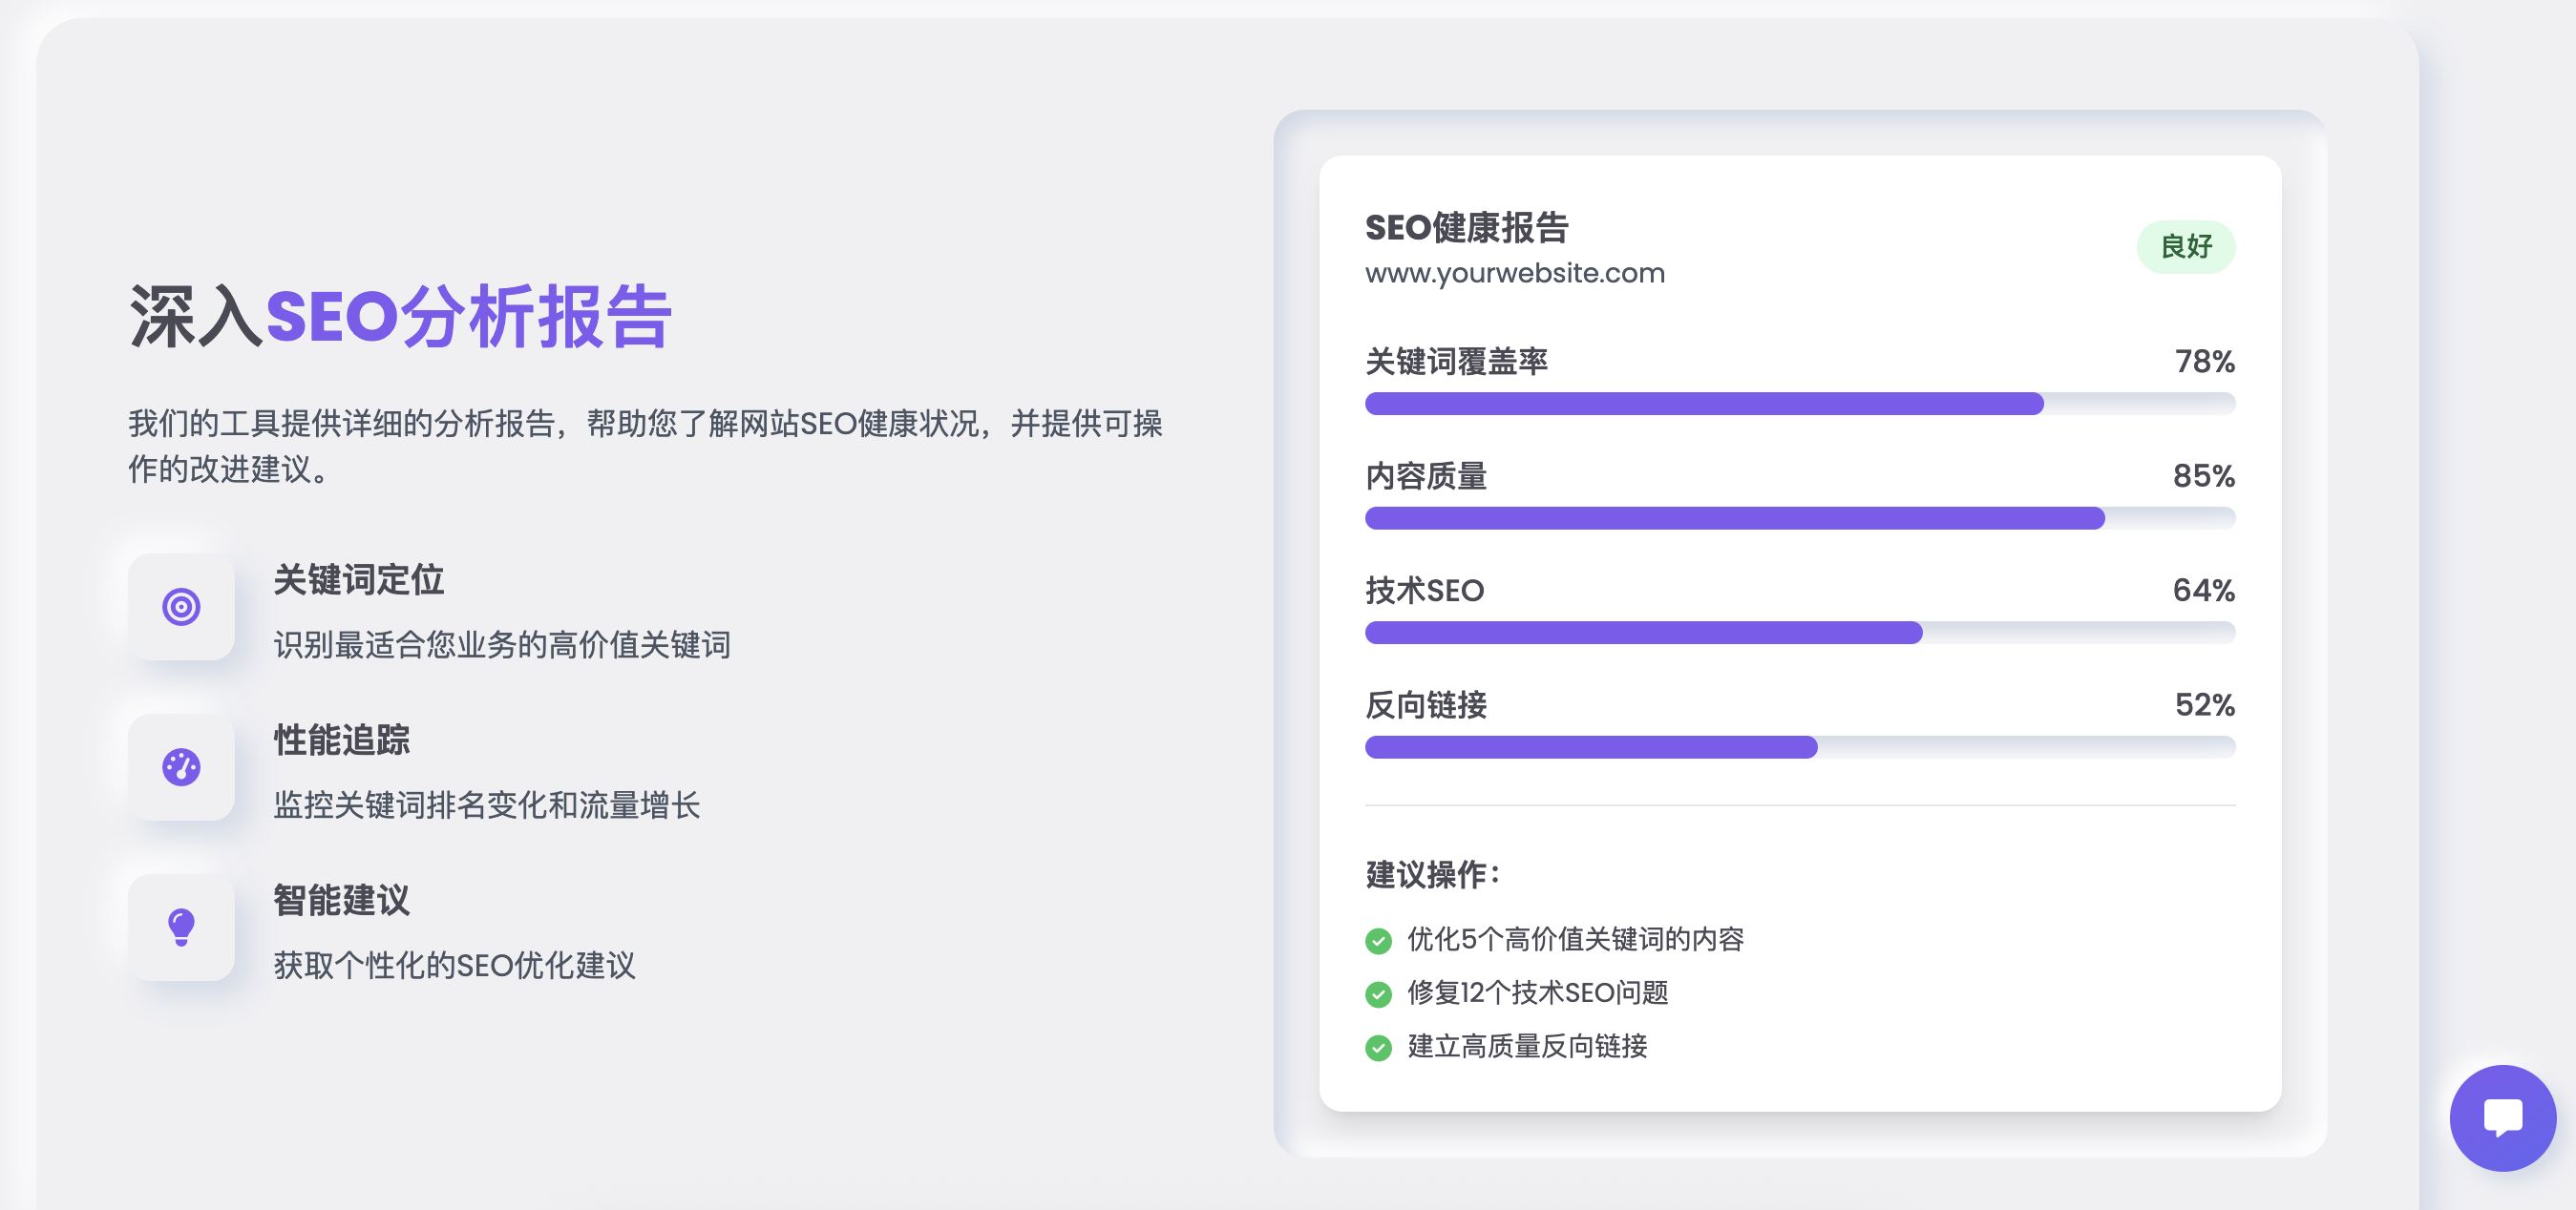Click the 修复12个技术SEO问题 suggestion text
The width and height of the screenshot is (2576, 1210).
pyautogui.click(x=1538, y=993)
